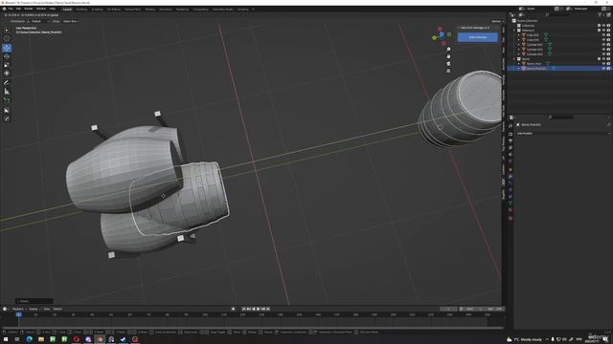Select the Cursor tool in the toolbar

point(7,38)
